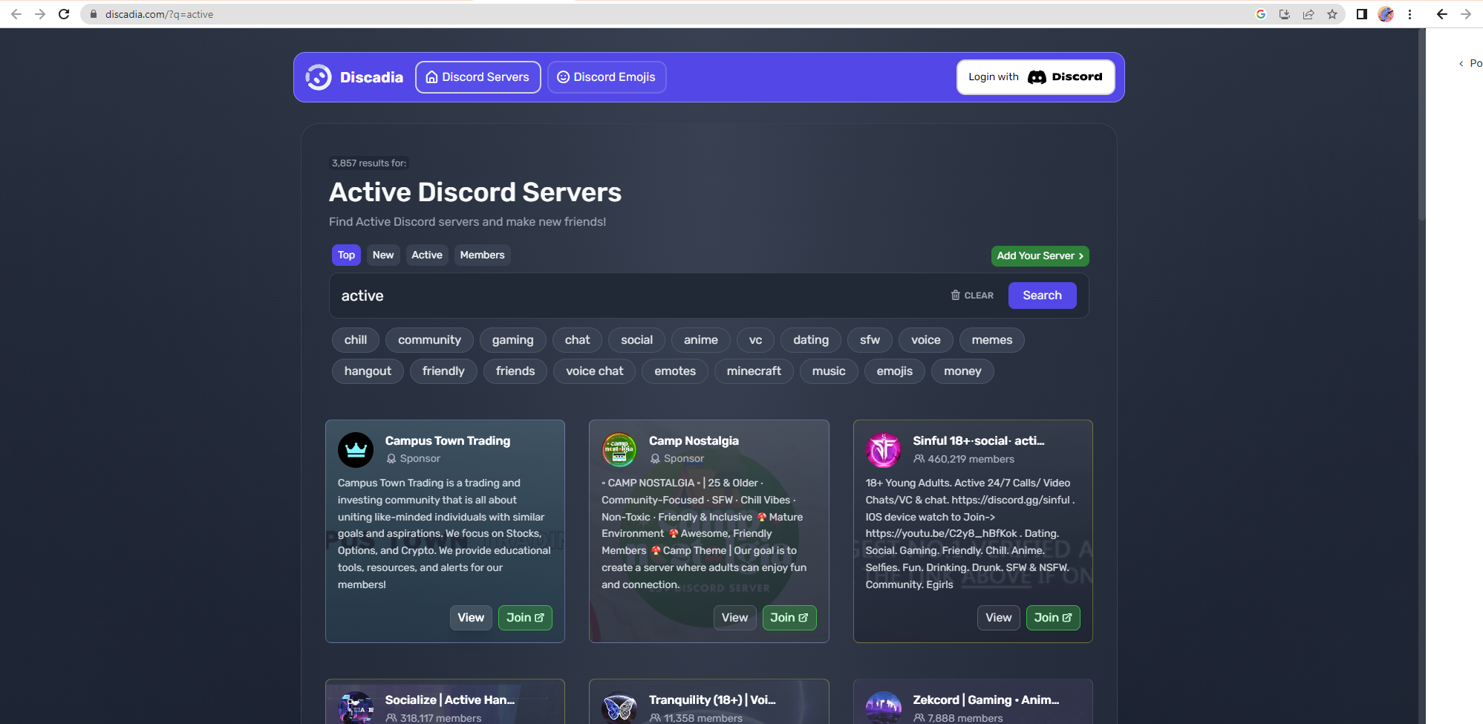The width and height of the screenshot is (1483, 724).
Task: Join the Campus Town Trading server
Action: [x=525, y=618]
